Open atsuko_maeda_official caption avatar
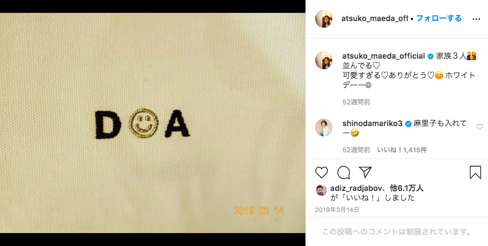The width and height of the screenshot is (488, 246). tap(323, 60)
